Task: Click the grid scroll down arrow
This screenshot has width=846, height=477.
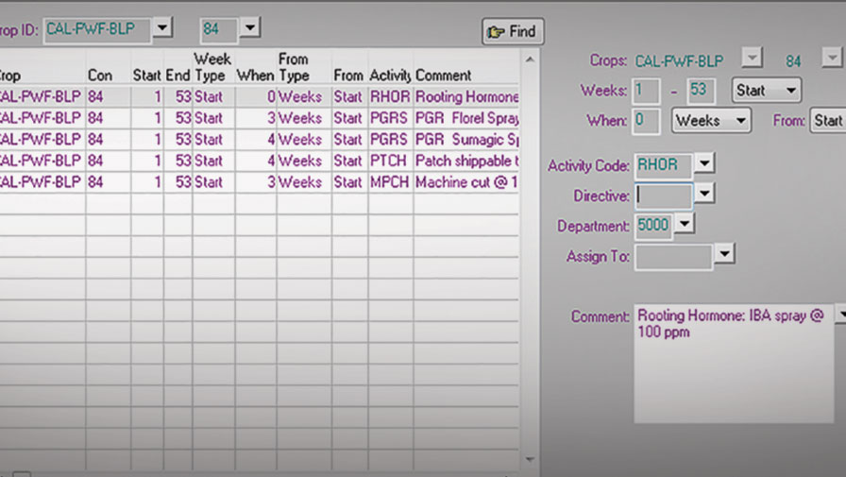Action: [x=531, y=459]
